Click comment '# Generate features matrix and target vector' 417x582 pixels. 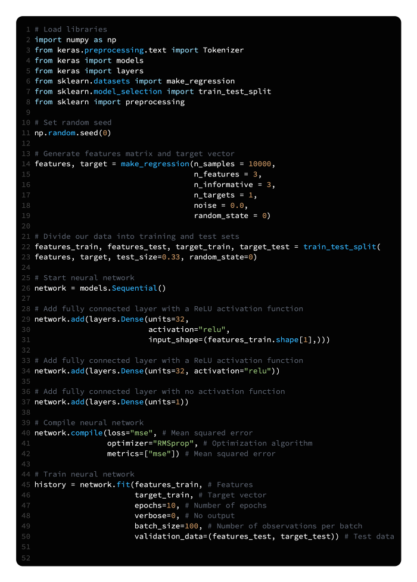point(135,154)
